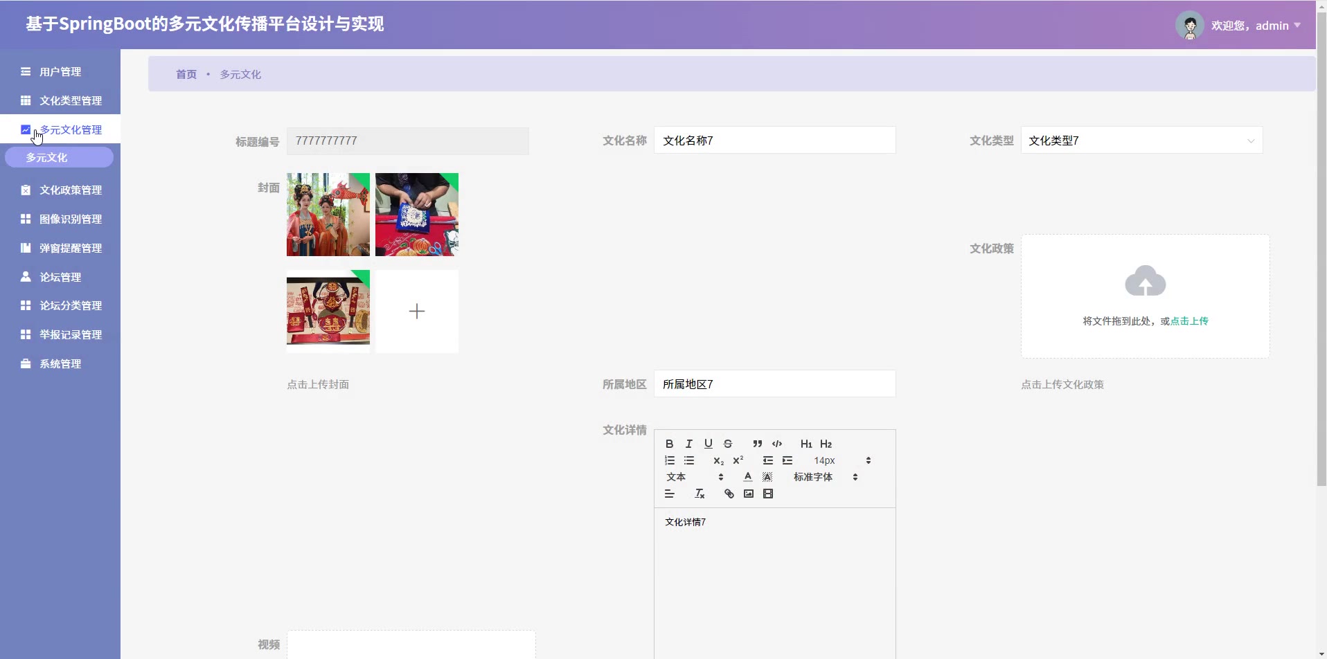Toggle italic formatting in the editor
The image size is (1327, 659).
pyautogui.click(x=688, y=444)
